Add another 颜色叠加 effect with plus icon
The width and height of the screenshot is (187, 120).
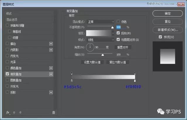click(51, 68)
